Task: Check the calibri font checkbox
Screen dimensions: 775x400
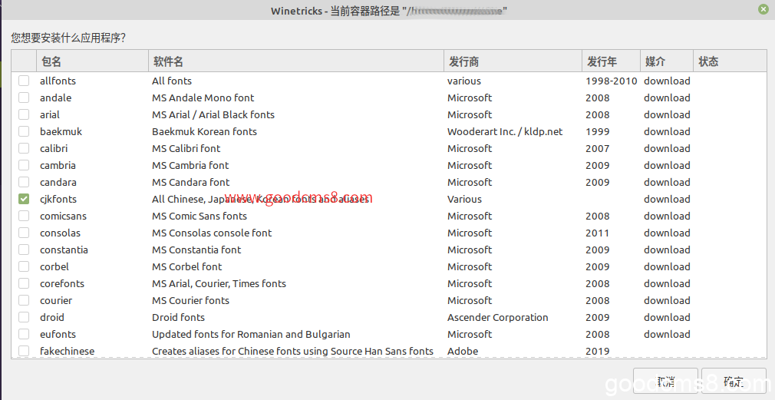Action: tap(24, 148)
